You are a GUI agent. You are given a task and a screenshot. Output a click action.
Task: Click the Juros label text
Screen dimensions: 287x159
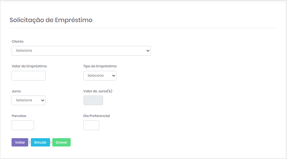(x=16, y=91)
